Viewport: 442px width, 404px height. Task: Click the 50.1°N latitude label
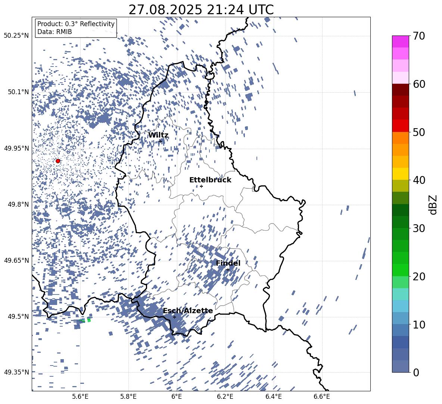[19, 92]
